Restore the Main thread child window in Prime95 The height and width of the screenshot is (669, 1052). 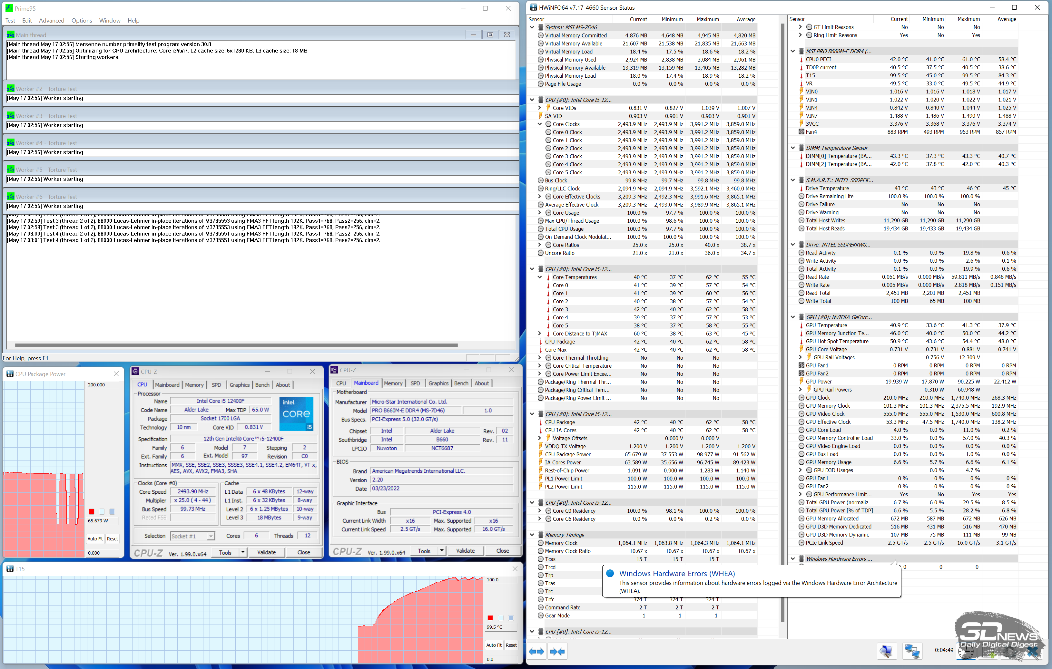point(490,34)
